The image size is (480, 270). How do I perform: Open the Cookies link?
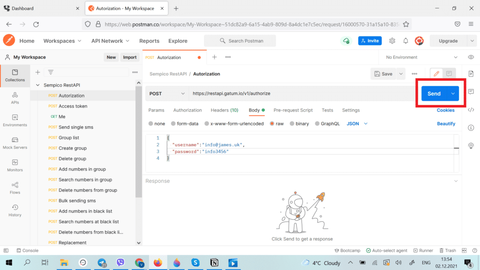point(445,110)
